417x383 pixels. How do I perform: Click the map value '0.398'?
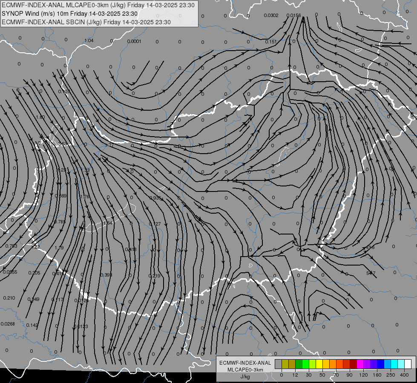click(x=106, y=275)
